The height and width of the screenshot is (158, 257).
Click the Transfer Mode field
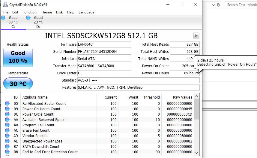104,66
